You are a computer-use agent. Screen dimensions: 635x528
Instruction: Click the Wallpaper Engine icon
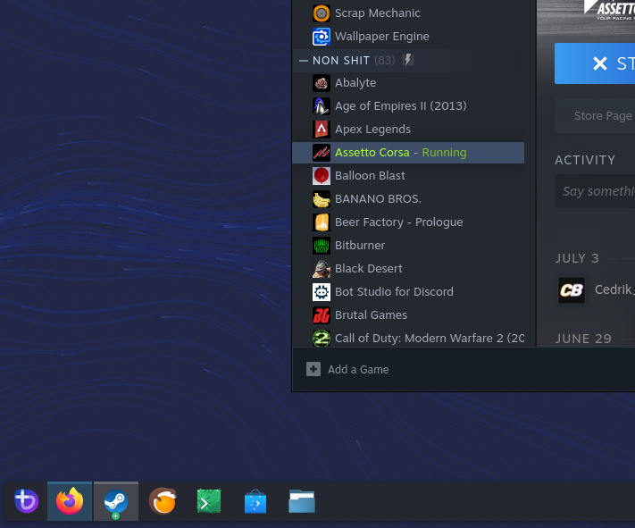point(322,37)
